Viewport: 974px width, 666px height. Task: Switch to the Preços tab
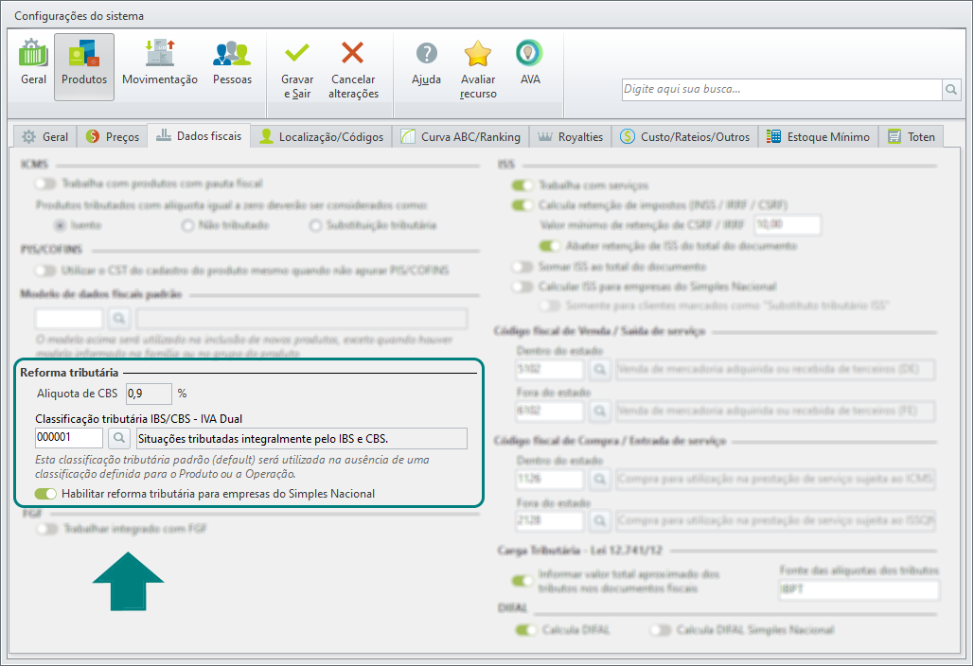(x=113, y=136)
